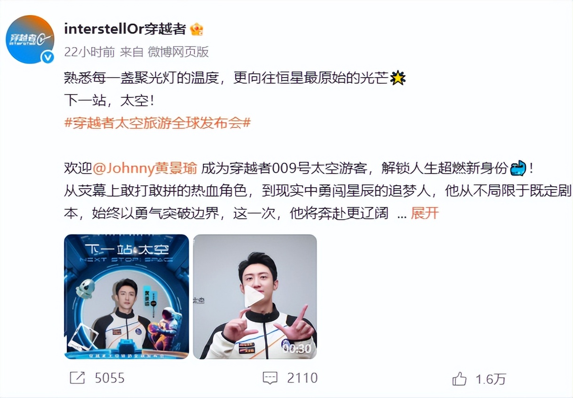Open the interstellOr穿越者 profile avatar

coord(30,39)
